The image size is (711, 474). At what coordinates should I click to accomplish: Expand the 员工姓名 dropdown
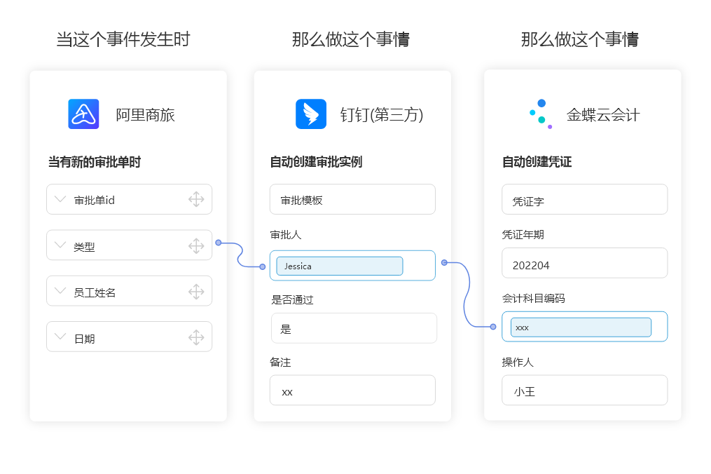[x=62, y=290]
